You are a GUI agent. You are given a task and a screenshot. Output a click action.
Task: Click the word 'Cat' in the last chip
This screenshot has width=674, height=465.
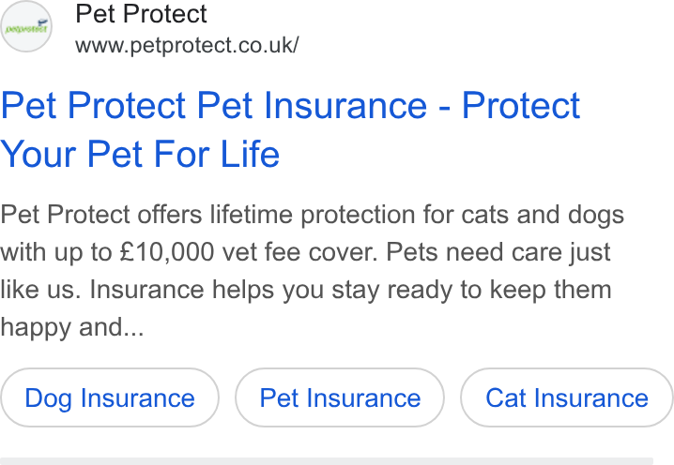pyautogui.click(x=505, y=397)
